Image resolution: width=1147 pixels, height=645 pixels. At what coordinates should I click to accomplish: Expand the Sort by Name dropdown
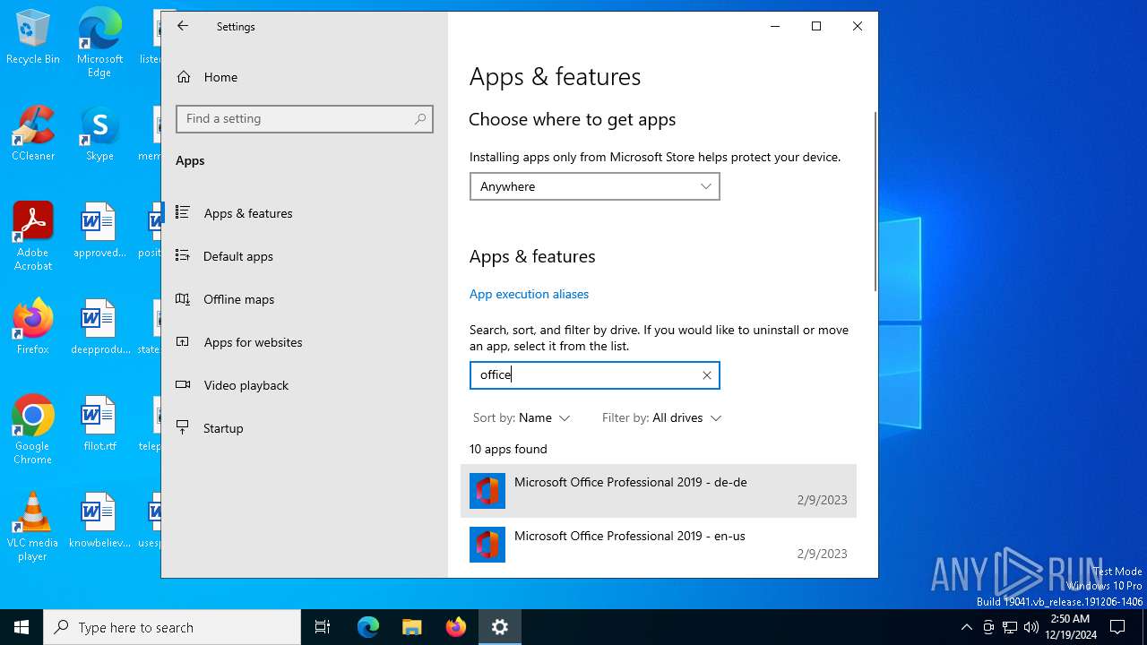(522, 418)
